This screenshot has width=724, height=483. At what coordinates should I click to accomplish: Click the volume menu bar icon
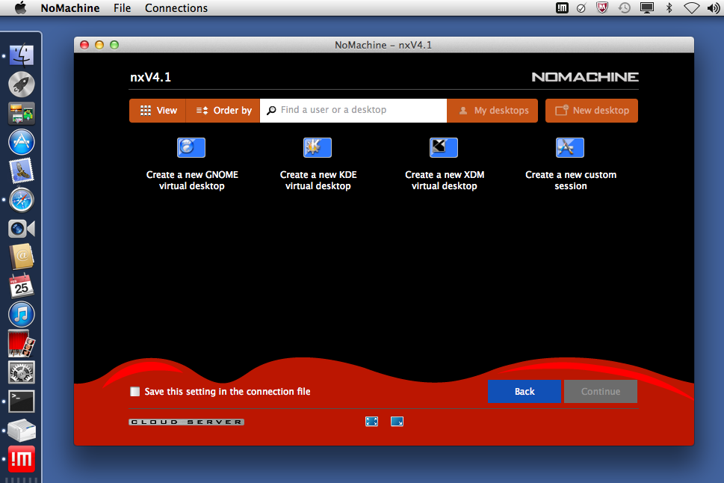tap(714, 8)
